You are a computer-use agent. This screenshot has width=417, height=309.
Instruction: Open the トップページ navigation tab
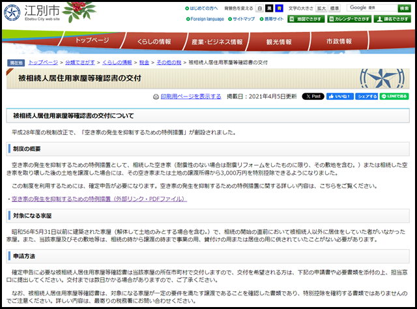pyautogui.click(x=92, y=40)
